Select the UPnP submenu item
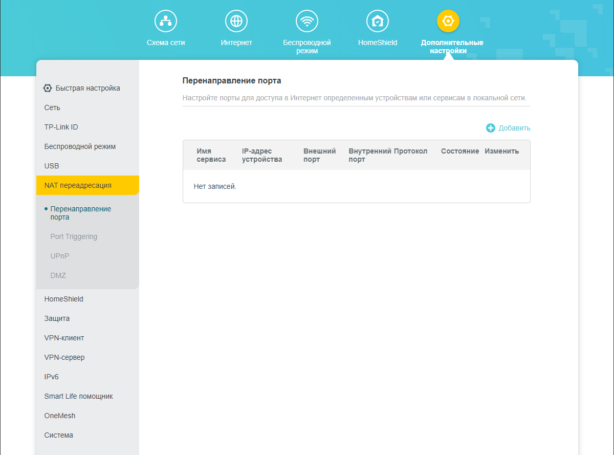Image resolution: width=614 pixels, height=455 pixels. point(59,256)
